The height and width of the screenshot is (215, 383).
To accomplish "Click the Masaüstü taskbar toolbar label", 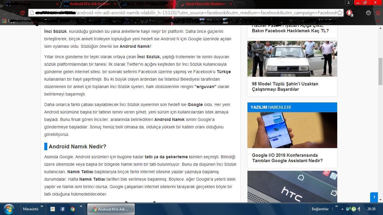I will pos(31,209).
